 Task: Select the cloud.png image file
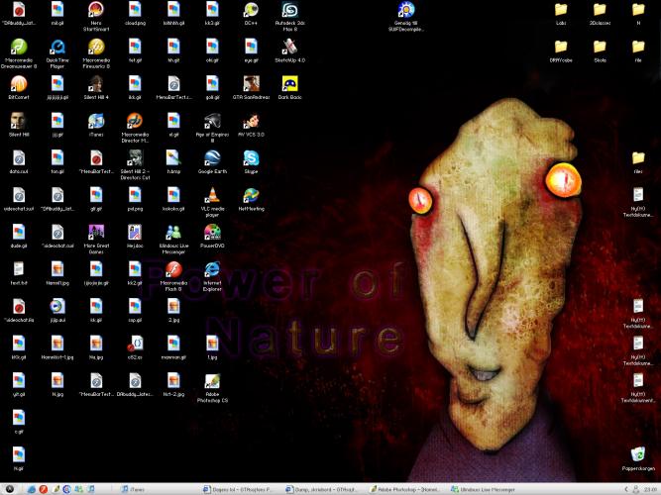pyautogui.click(x=135, y=10)
